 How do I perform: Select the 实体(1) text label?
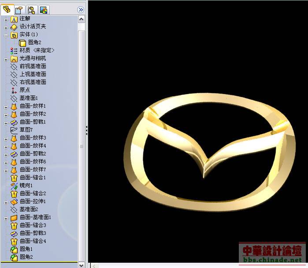(x=29, y=34)
